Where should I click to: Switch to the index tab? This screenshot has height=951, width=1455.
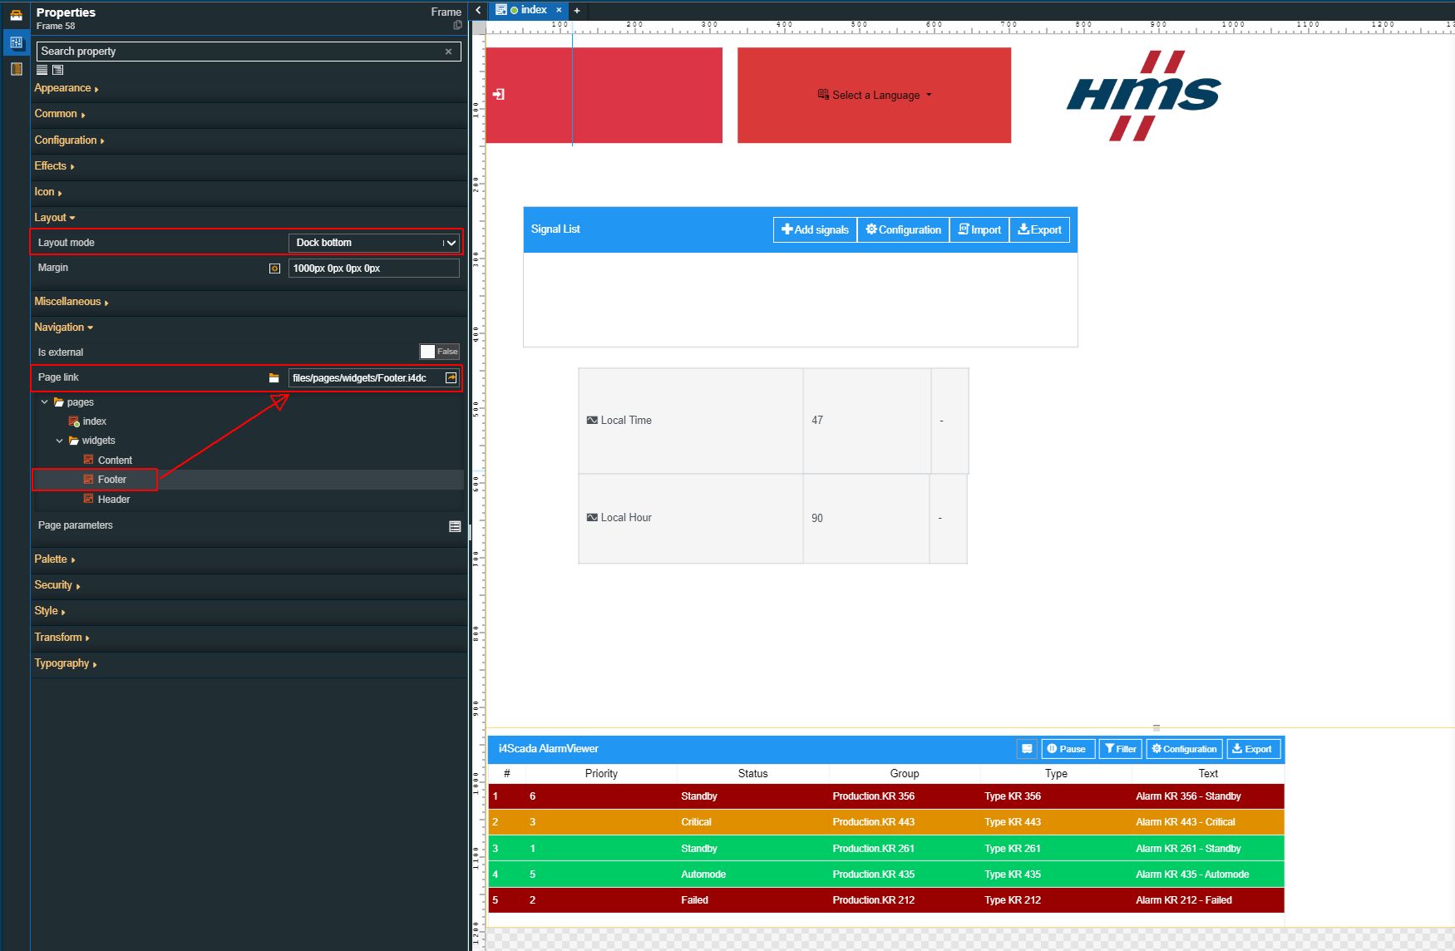pyautogui.click(x=527, y=10)
